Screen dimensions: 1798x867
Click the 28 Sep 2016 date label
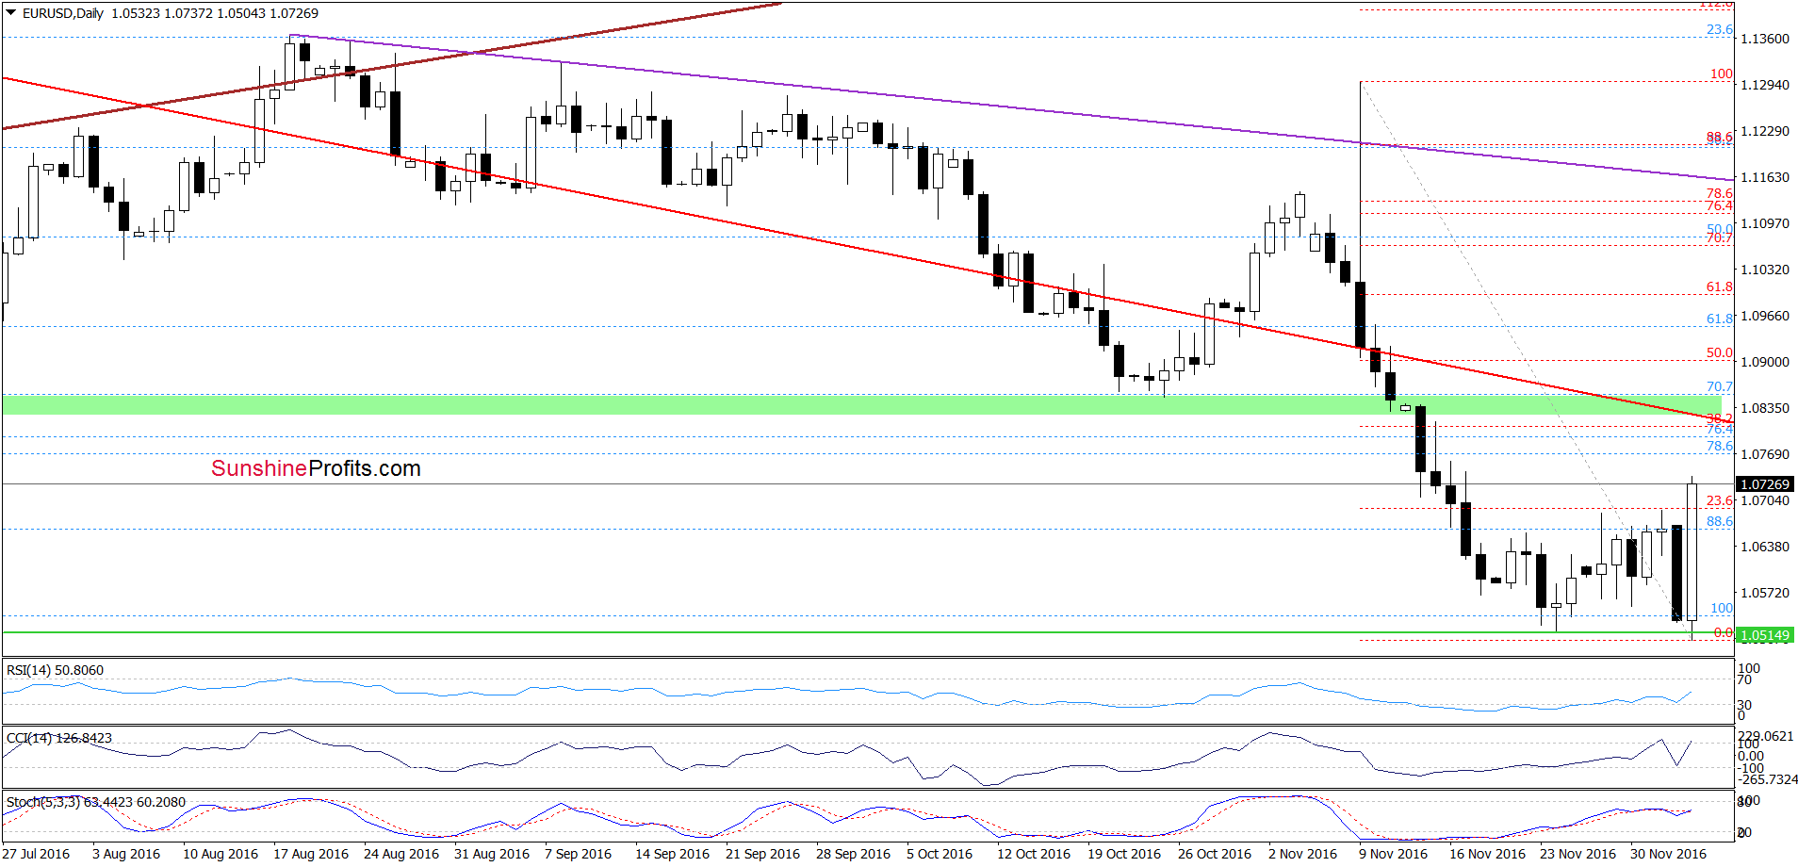(x=854, y=854)
